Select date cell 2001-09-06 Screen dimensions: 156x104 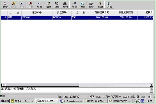(x=102, y=17)
